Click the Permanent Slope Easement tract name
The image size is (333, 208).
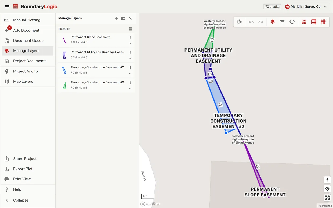[x=90, y=37]
